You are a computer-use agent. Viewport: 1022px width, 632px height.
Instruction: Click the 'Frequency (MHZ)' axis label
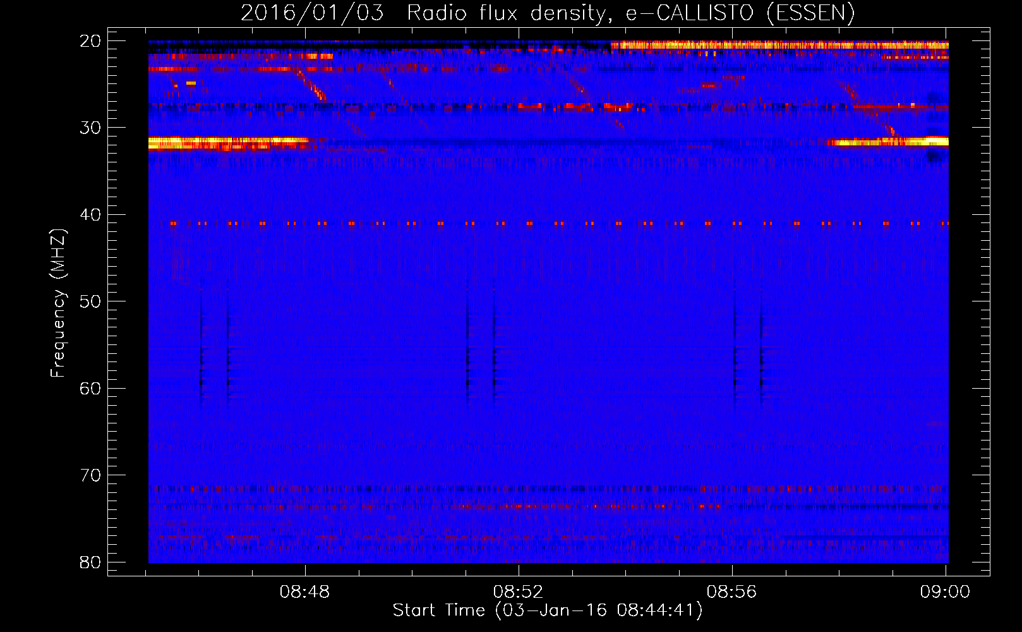click(58, 303)
